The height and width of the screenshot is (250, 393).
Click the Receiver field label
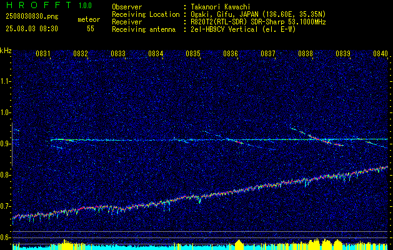127,22
